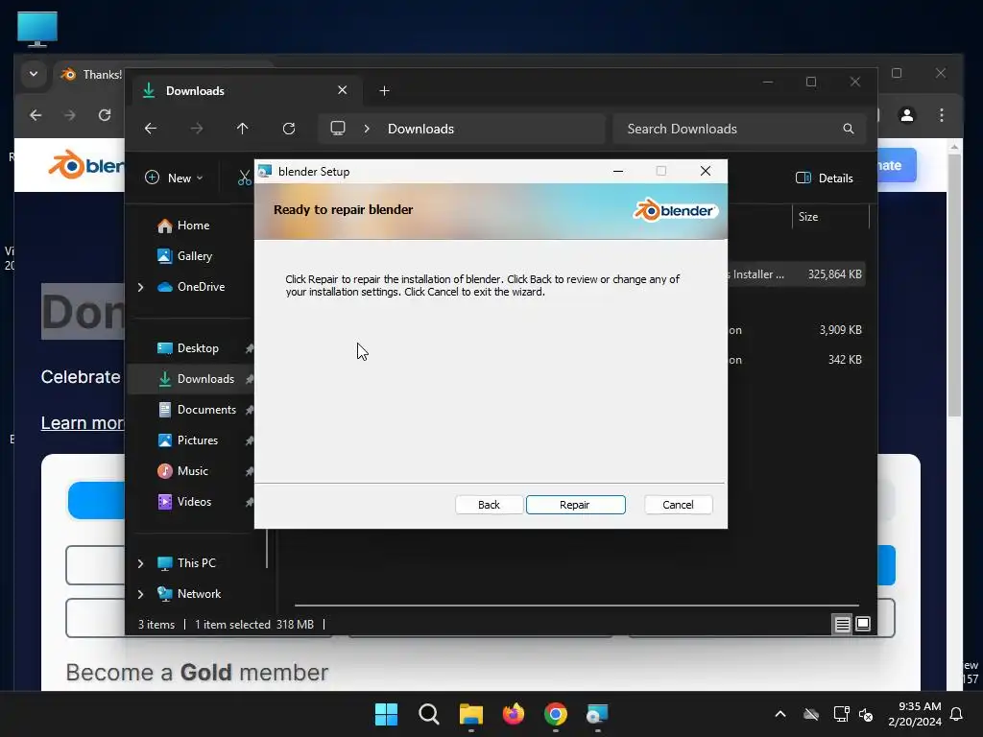Go back in Chrome browser
Screen dimensions: 983x737
point(36,115)
